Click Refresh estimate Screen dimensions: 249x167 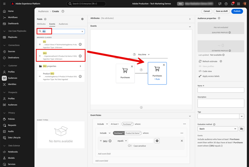click(x=208, y=61)
